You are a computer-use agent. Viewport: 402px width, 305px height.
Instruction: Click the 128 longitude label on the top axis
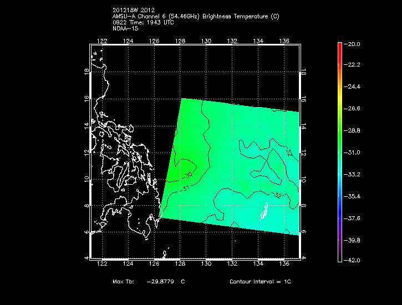click(x=180, y=40)
